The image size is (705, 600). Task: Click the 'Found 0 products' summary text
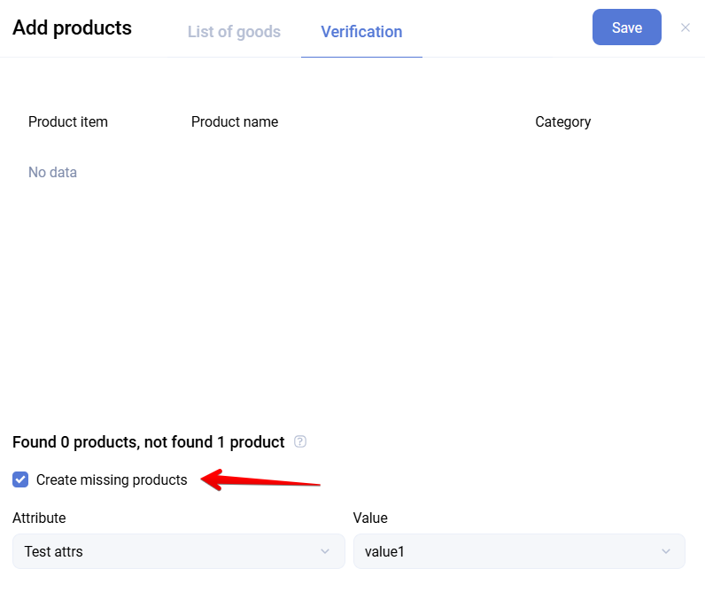tap(148, 441)
